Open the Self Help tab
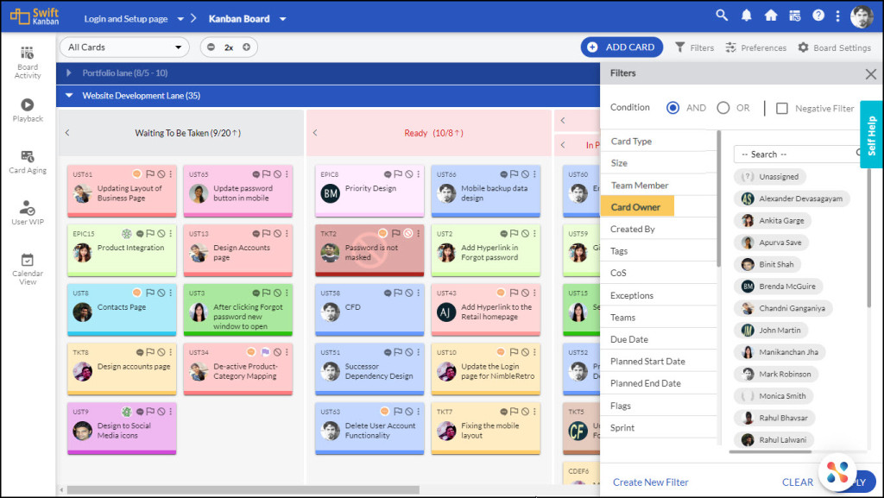Viewport: 884px width, 498px height. [x=874, y=136]
